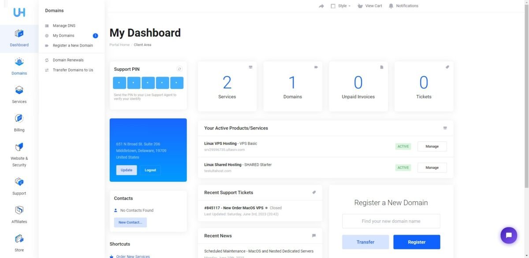Click Order New Services shortcut
529x258 pixels.
point(133,256)
